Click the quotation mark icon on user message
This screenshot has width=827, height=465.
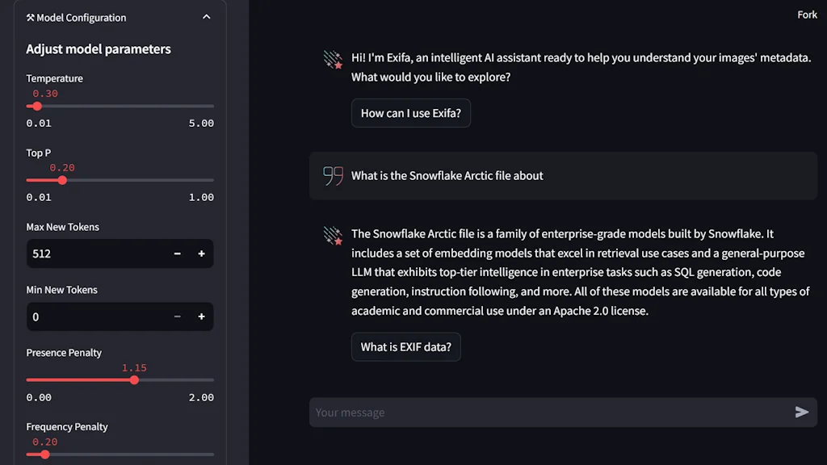click(x=334, y=174)
